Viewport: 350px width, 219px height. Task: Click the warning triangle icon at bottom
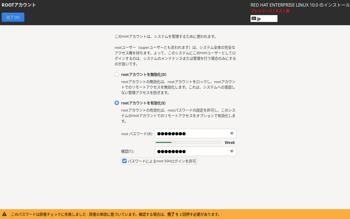4,215
